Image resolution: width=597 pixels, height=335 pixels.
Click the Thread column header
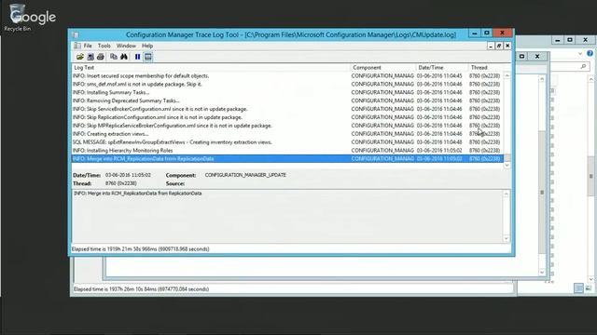coord(485,68)
